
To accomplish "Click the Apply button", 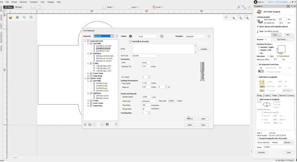I will 203,119.
